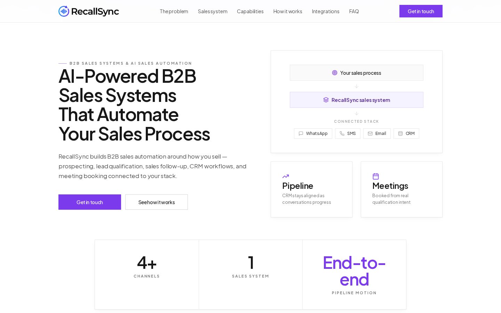Click the SMS chip
501x313 pixels.
coord(348,134)
